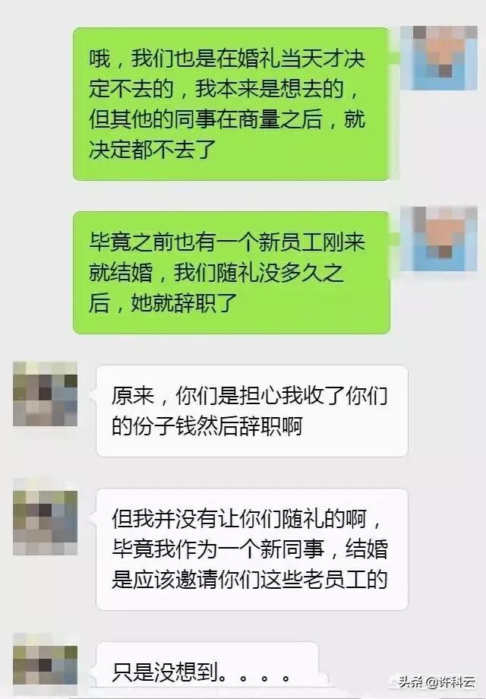Click the line '毕竟我作为一个新同事，结婚'
Screen dimensions: 486x699
pyautogui.click(x=250, y=549)
